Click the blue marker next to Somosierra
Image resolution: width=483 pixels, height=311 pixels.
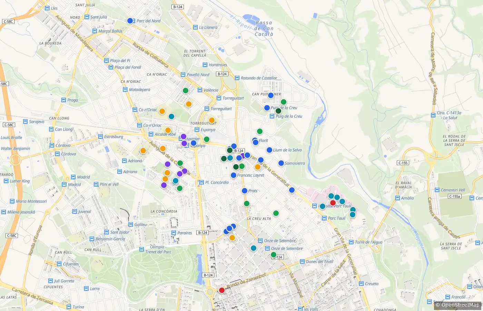click(x=281, y=163)
